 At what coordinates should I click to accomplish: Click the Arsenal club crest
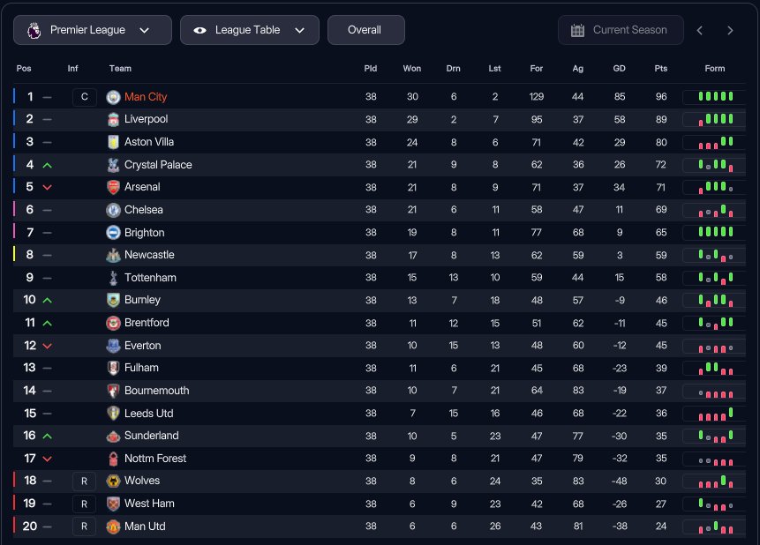pyautogui.click(x=113, y=187)
